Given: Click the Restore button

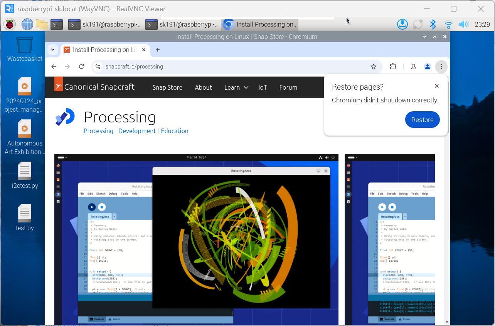Looking at the screenshot, I should 422,120.
